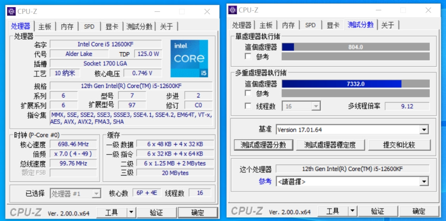Select 測試分數 tab in right window
This screenshot has height=221, width=446.
[360, 25]
